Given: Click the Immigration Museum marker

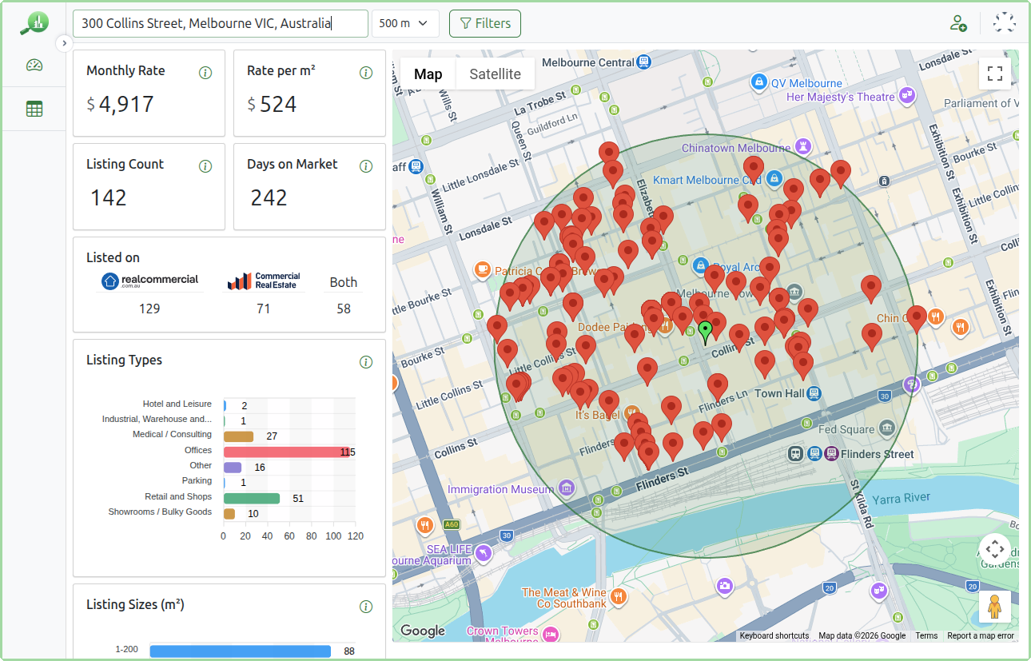Looking at the screenshot, I should (567, 488).
